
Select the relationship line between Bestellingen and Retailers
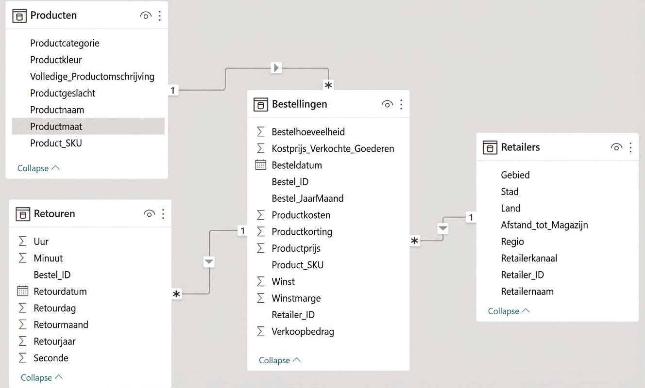(442, 227)
